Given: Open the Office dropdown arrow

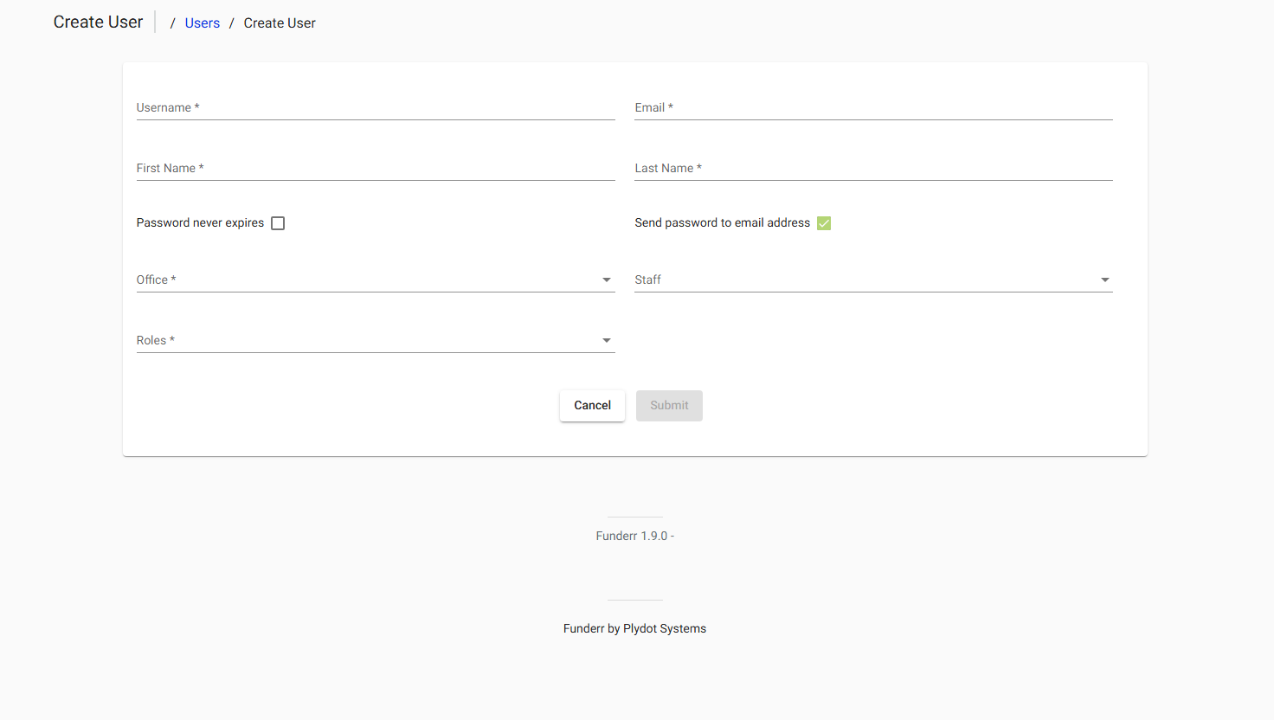Looking at the screenshot, I should [606, 280].
